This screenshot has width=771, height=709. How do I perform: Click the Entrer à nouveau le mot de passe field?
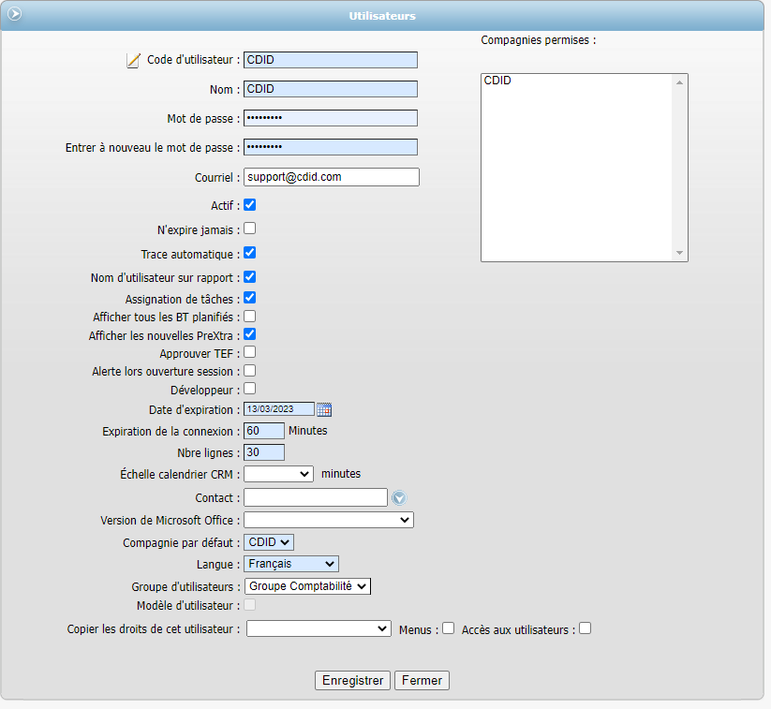[x=331, y=147]
